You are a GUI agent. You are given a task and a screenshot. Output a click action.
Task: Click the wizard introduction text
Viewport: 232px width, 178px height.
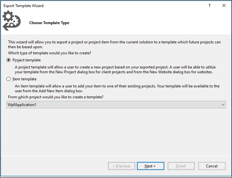[x=114, y=44]
